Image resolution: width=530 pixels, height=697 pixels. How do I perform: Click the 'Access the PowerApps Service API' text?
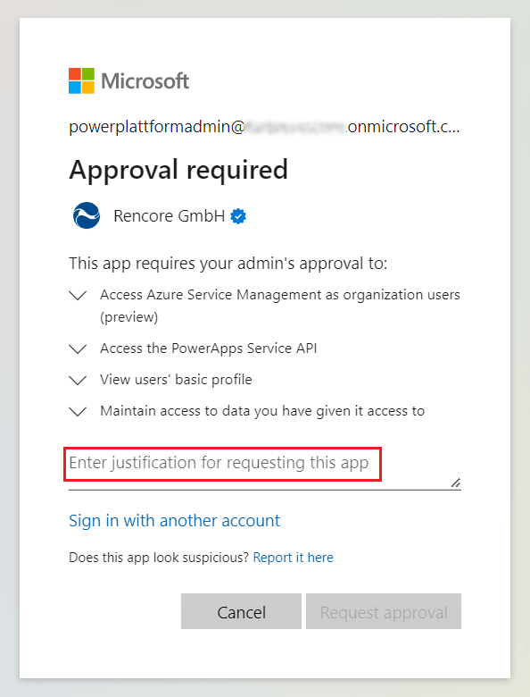click(x=209, y=348)
